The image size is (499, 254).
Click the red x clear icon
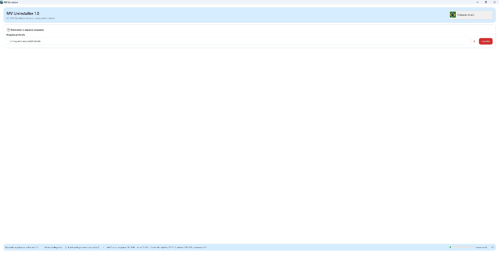(x=474, y=41)
